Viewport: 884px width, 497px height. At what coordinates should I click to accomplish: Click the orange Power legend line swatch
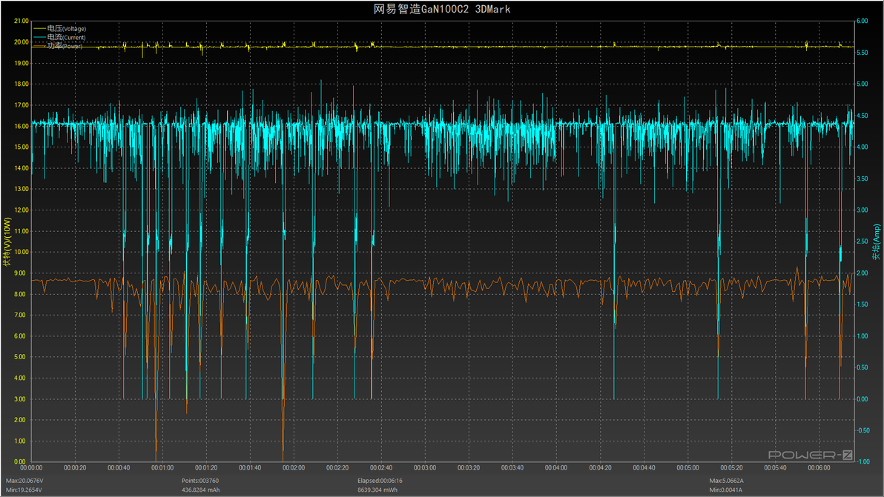pyautogui.click(x=39, y=46)
